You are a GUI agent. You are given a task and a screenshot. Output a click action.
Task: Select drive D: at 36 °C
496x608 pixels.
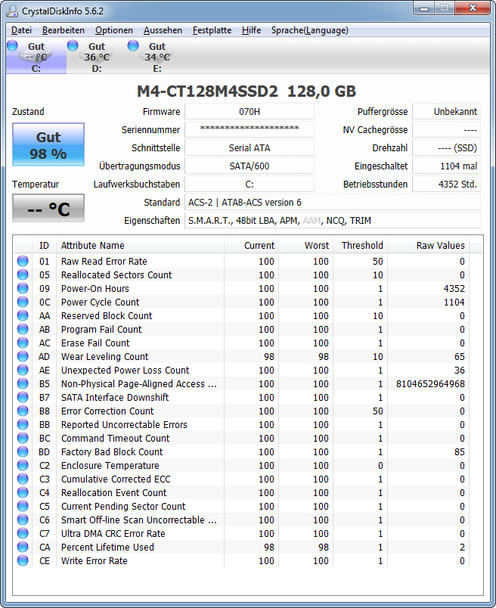click(x=97, y=57)
